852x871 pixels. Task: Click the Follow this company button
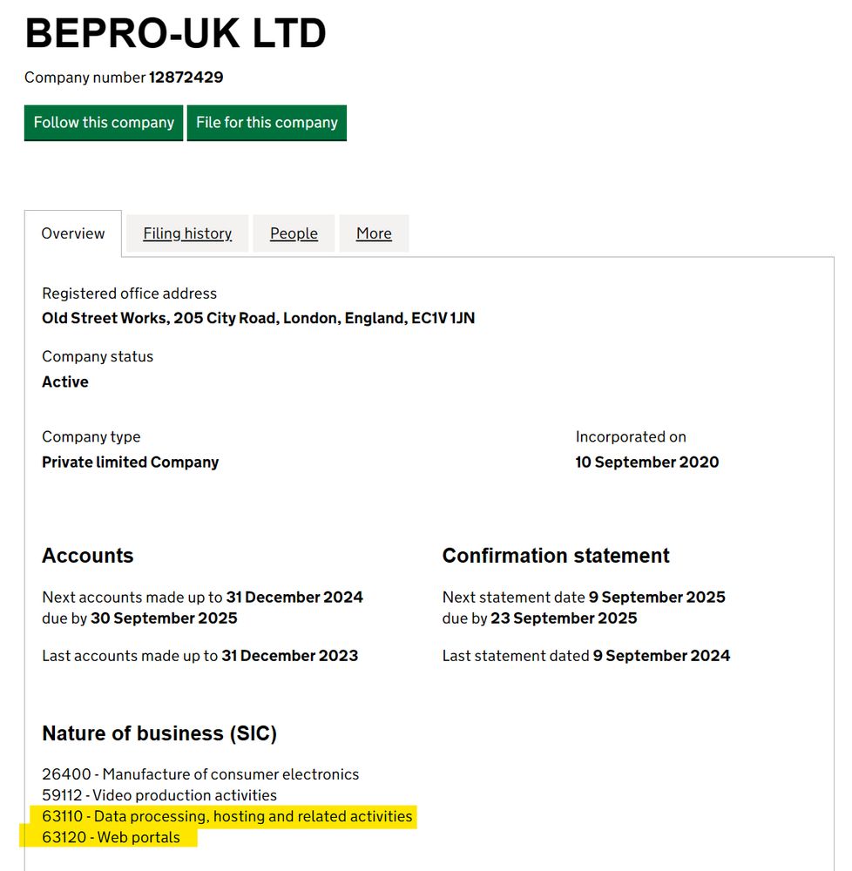pyautogui.click(x=104, y=123)
